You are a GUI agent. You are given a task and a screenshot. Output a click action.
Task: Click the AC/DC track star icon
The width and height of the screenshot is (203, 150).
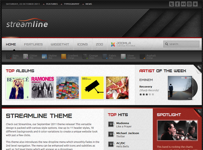(x=111, y=144)
